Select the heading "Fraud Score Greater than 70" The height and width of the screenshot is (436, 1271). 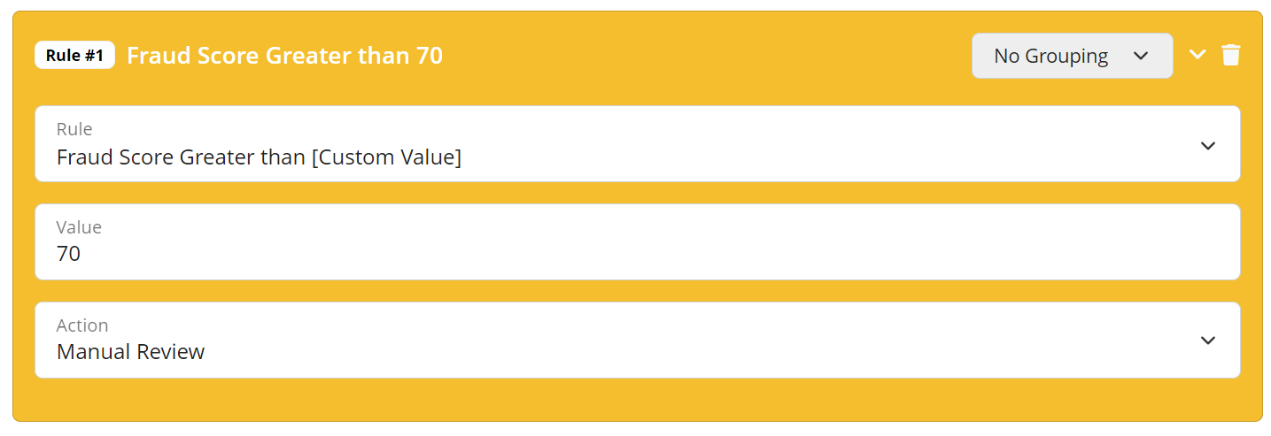pyautogui.click(x=284, y=56)
